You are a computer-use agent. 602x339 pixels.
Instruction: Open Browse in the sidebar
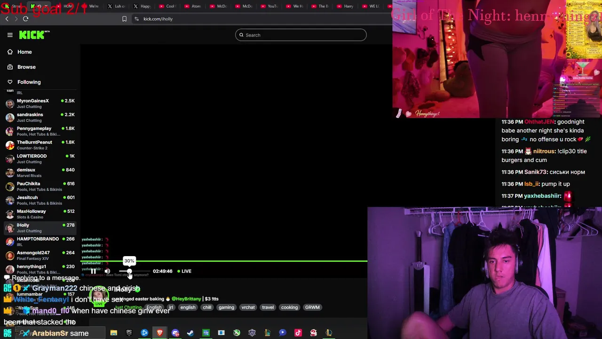tap(26, 67)
